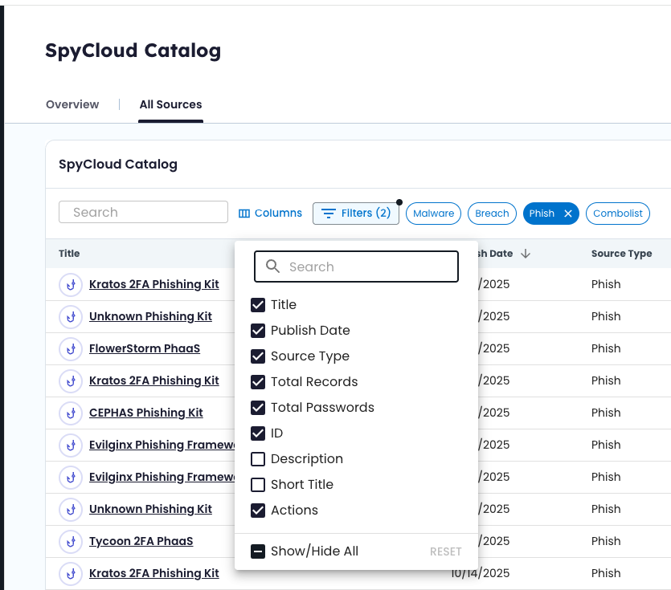671x590 pixels.
Task: Click the RESET button in columns panel
Action: point(445,551)
